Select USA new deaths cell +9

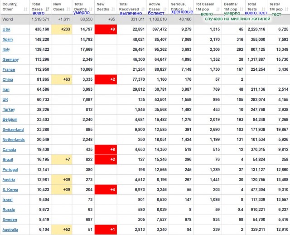[x=106, y=29]
